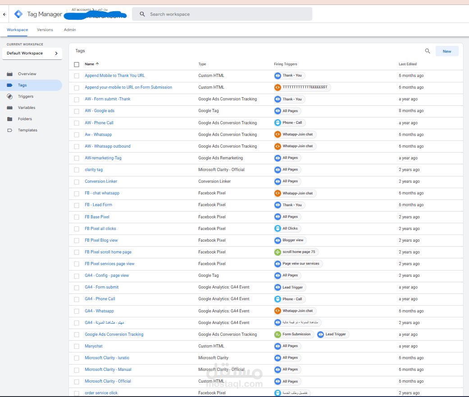This screenshot has width=469, height=397.
Task: Click the Whatapp-Join chat trigger icon in the Aw - Whatsapp row
Action: pos(278,135)
